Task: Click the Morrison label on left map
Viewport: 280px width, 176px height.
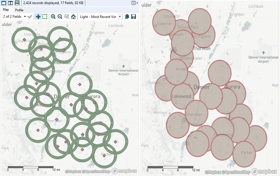Action: (x=20, y=119)
